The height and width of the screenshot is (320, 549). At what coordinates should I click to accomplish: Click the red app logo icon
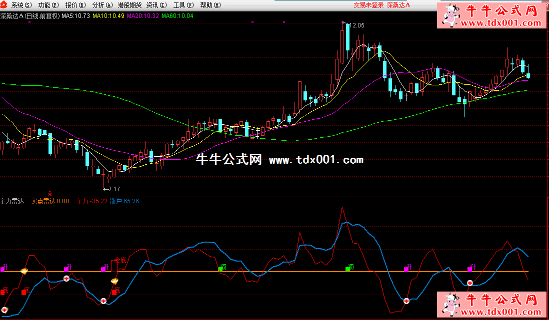[x=4, y=5]
